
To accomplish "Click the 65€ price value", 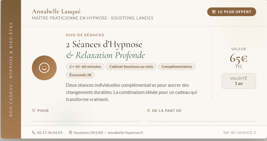I will [239, 58].
